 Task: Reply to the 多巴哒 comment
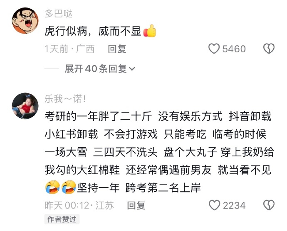click(x=117, y=49)
